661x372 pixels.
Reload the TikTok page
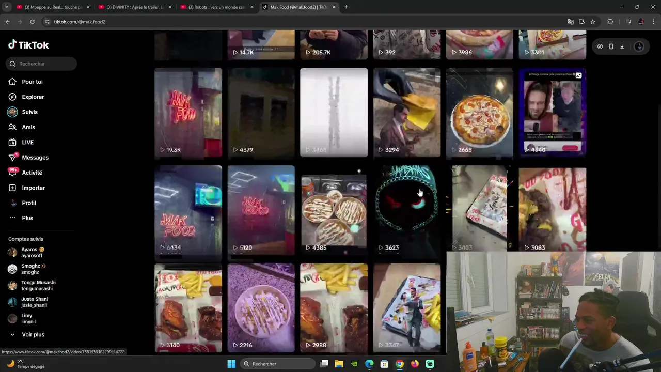[32, 22]
